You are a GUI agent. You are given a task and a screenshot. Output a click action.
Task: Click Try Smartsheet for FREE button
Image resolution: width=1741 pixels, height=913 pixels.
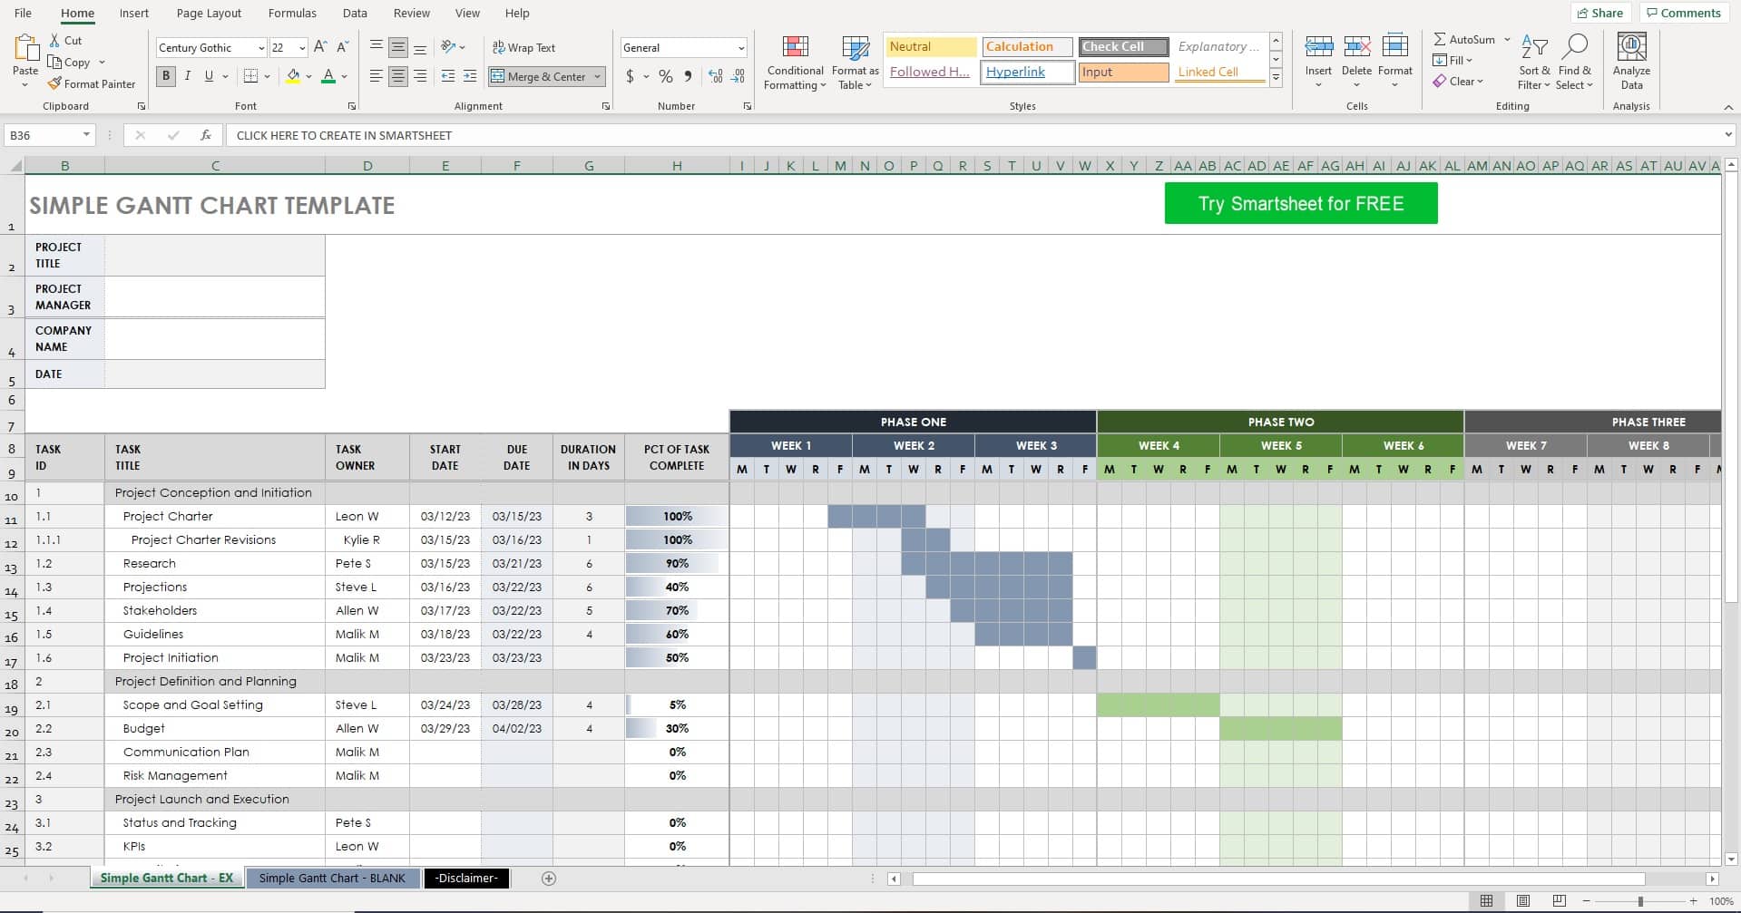pos(1301,203)
